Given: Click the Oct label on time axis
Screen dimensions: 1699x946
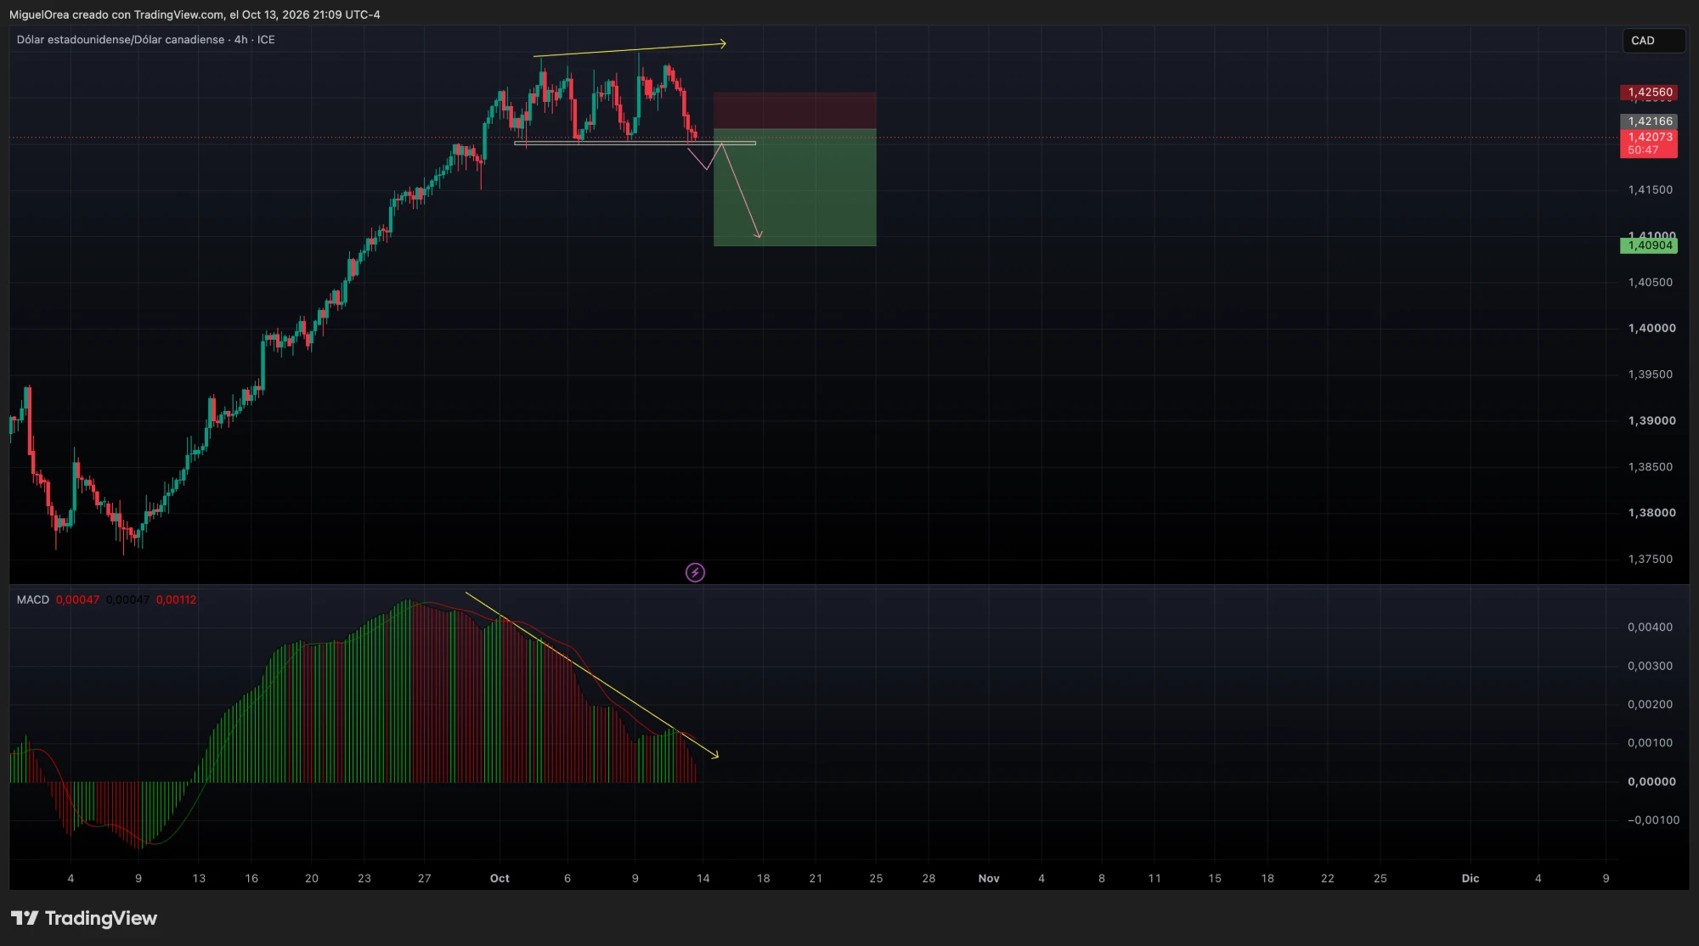Looking at the screenshot, I should pyautogui.click(x=500, y=878).
